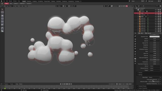Switch to the Sculpting workspace tab
This screenshot has height=91, width=162.
(x=35, y=1)
